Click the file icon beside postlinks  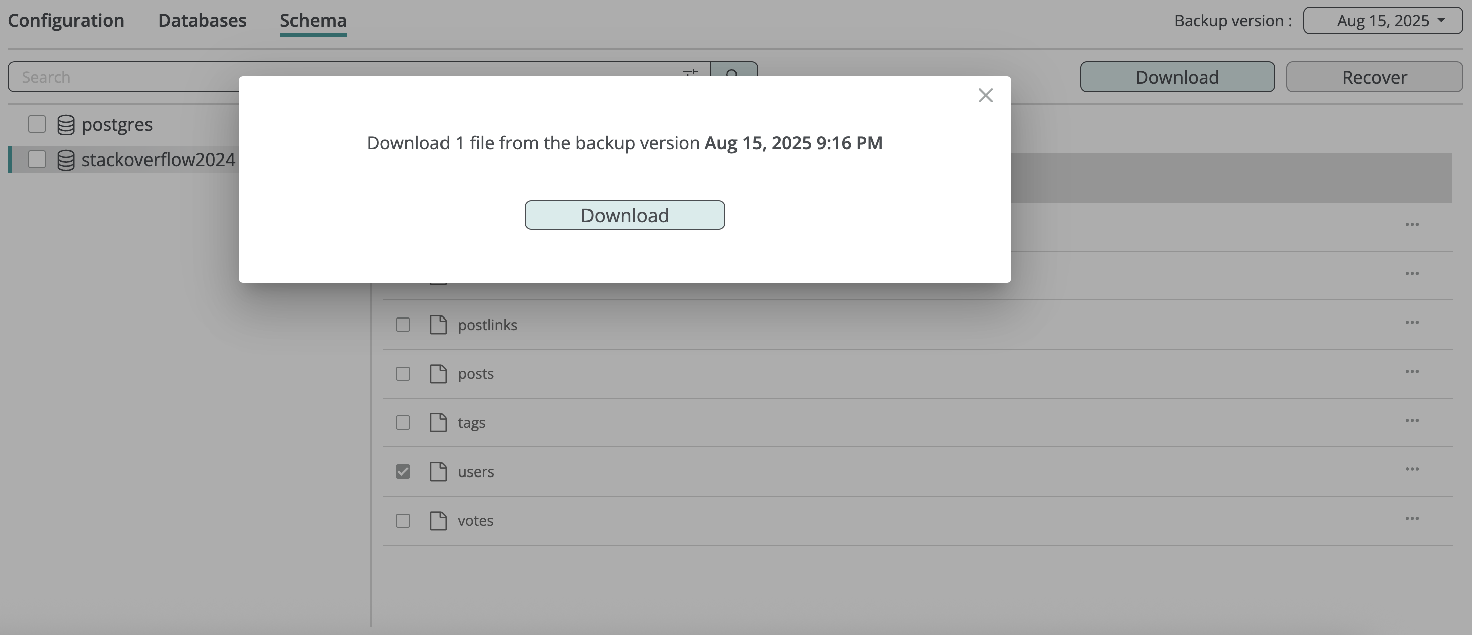pos(437,325)
